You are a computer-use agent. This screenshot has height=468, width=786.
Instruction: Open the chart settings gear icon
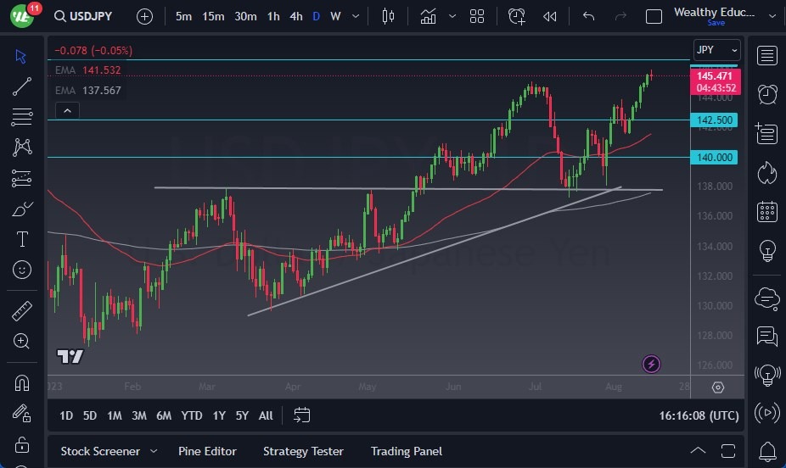tap(718, 387)
